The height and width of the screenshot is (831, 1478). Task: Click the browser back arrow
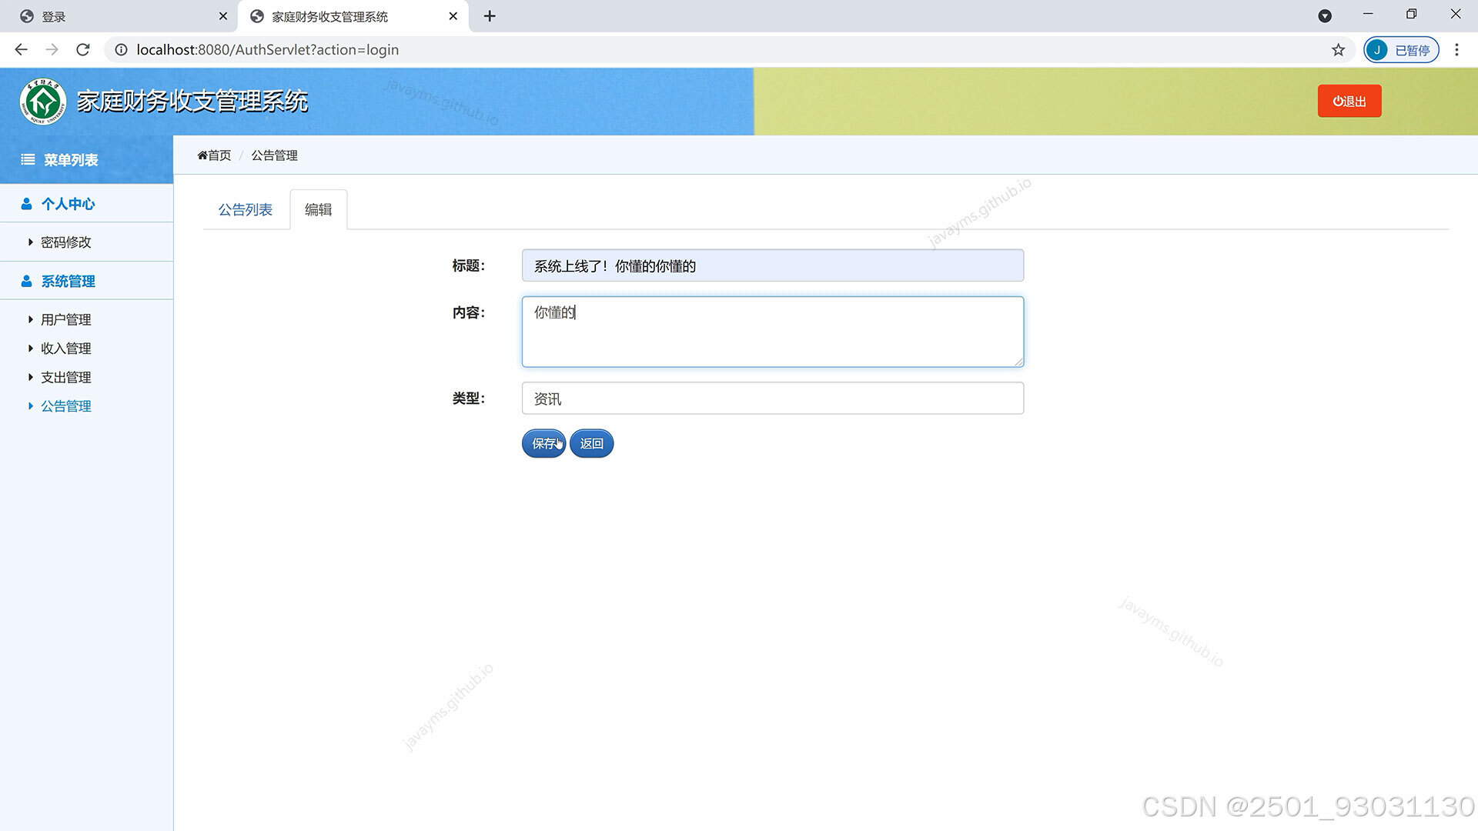click(21, 49)
